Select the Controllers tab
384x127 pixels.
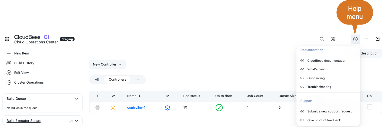(118, 80)
